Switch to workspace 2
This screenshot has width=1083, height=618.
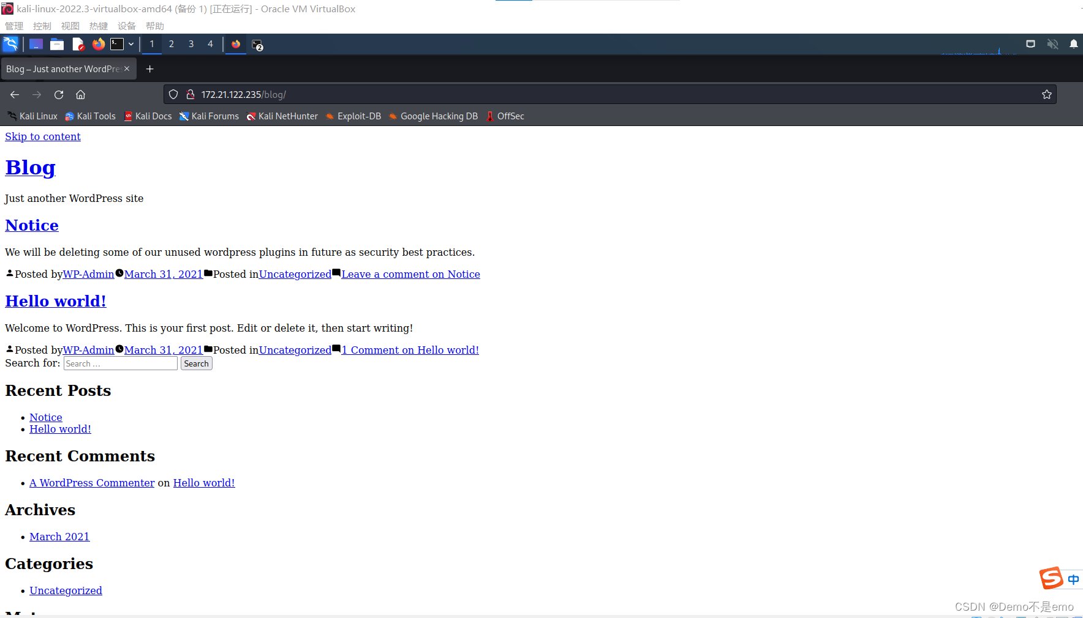(172, 44)
